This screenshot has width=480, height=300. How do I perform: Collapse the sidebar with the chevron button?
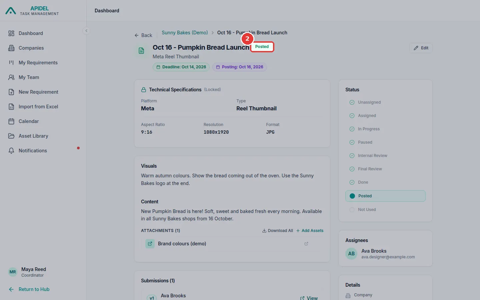(x=86, y=31)
